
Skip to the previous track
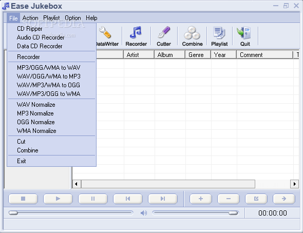(x=128, y=199)
